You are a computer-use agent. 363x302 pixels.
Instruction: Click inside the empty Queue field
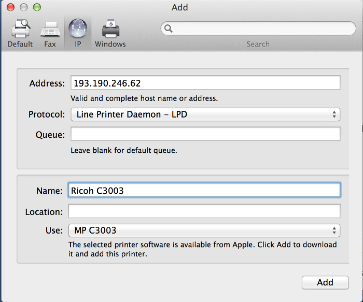205,134
